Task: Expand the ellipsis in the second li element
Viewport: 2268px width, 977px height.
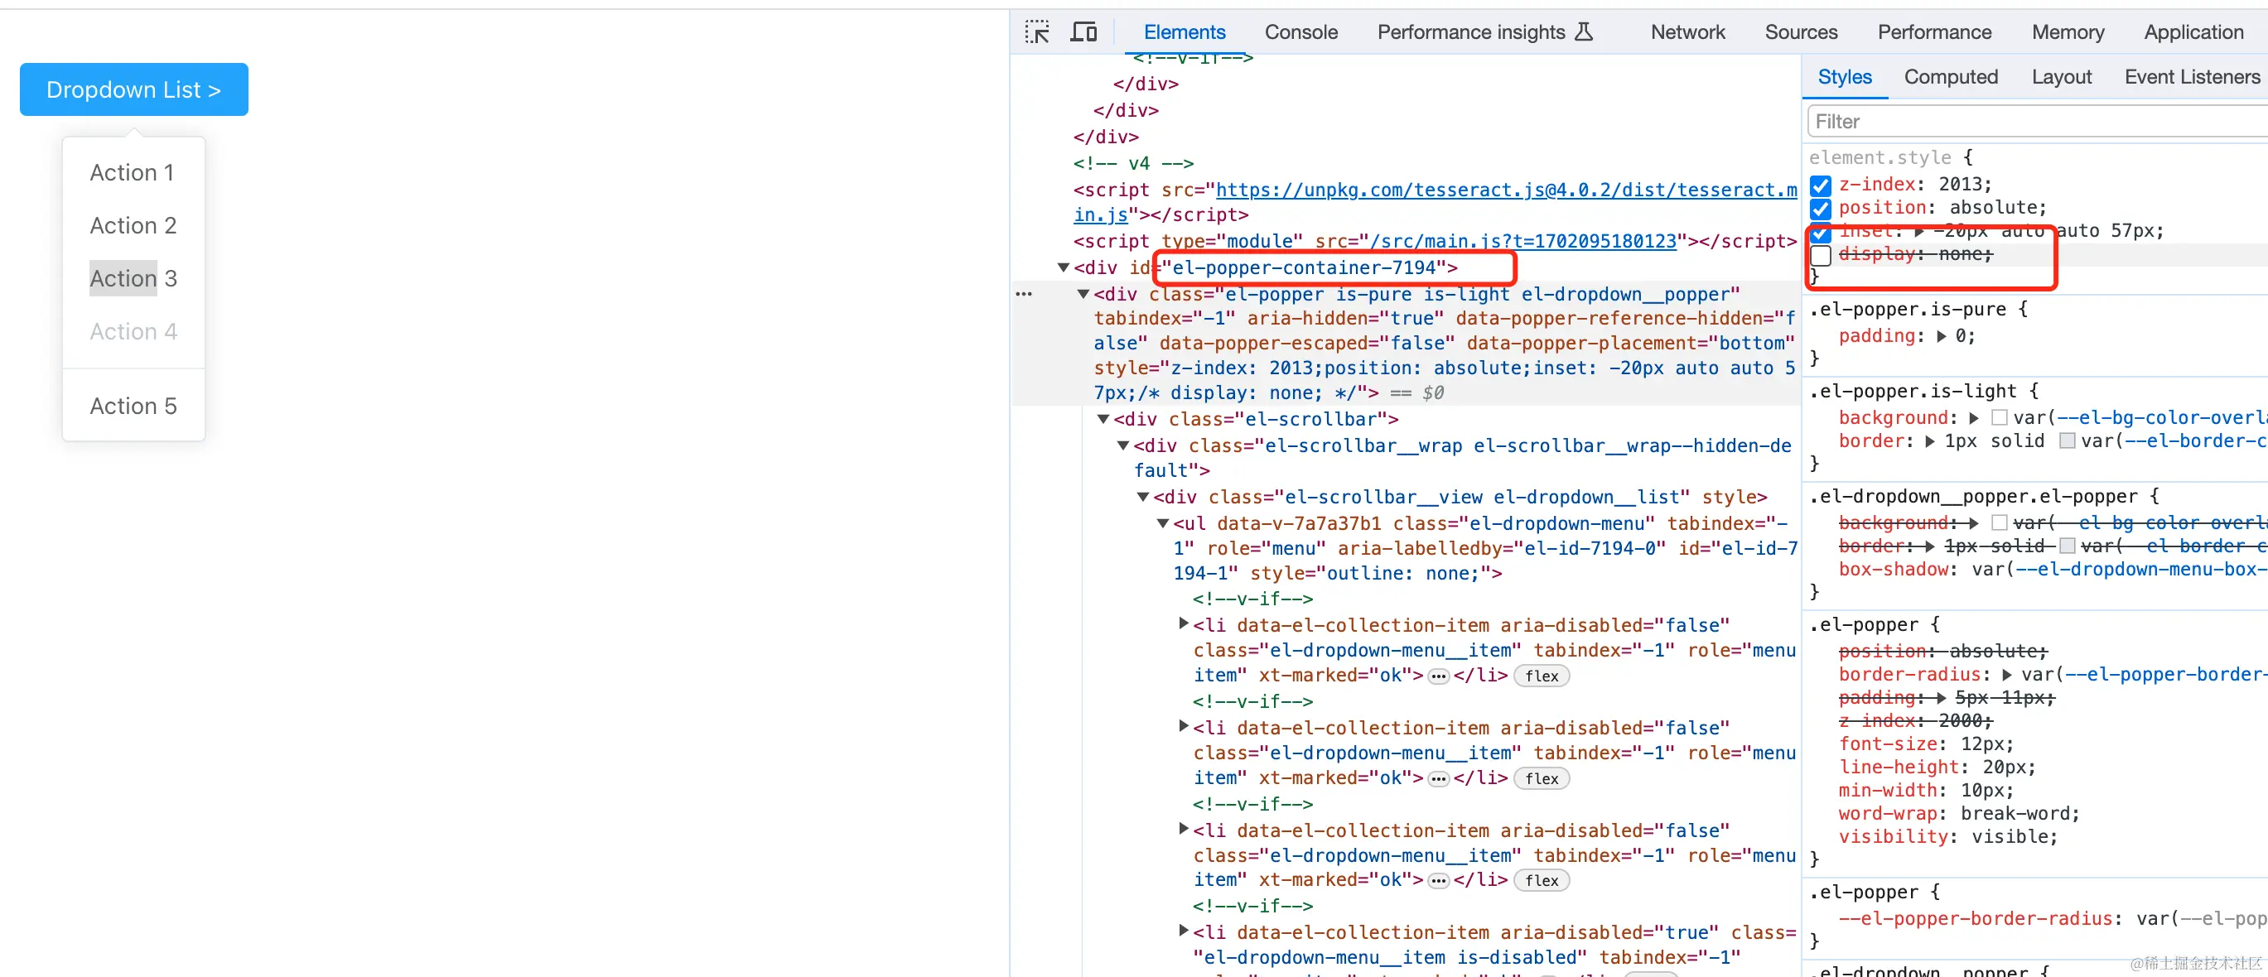Action: pos(1438,778)
